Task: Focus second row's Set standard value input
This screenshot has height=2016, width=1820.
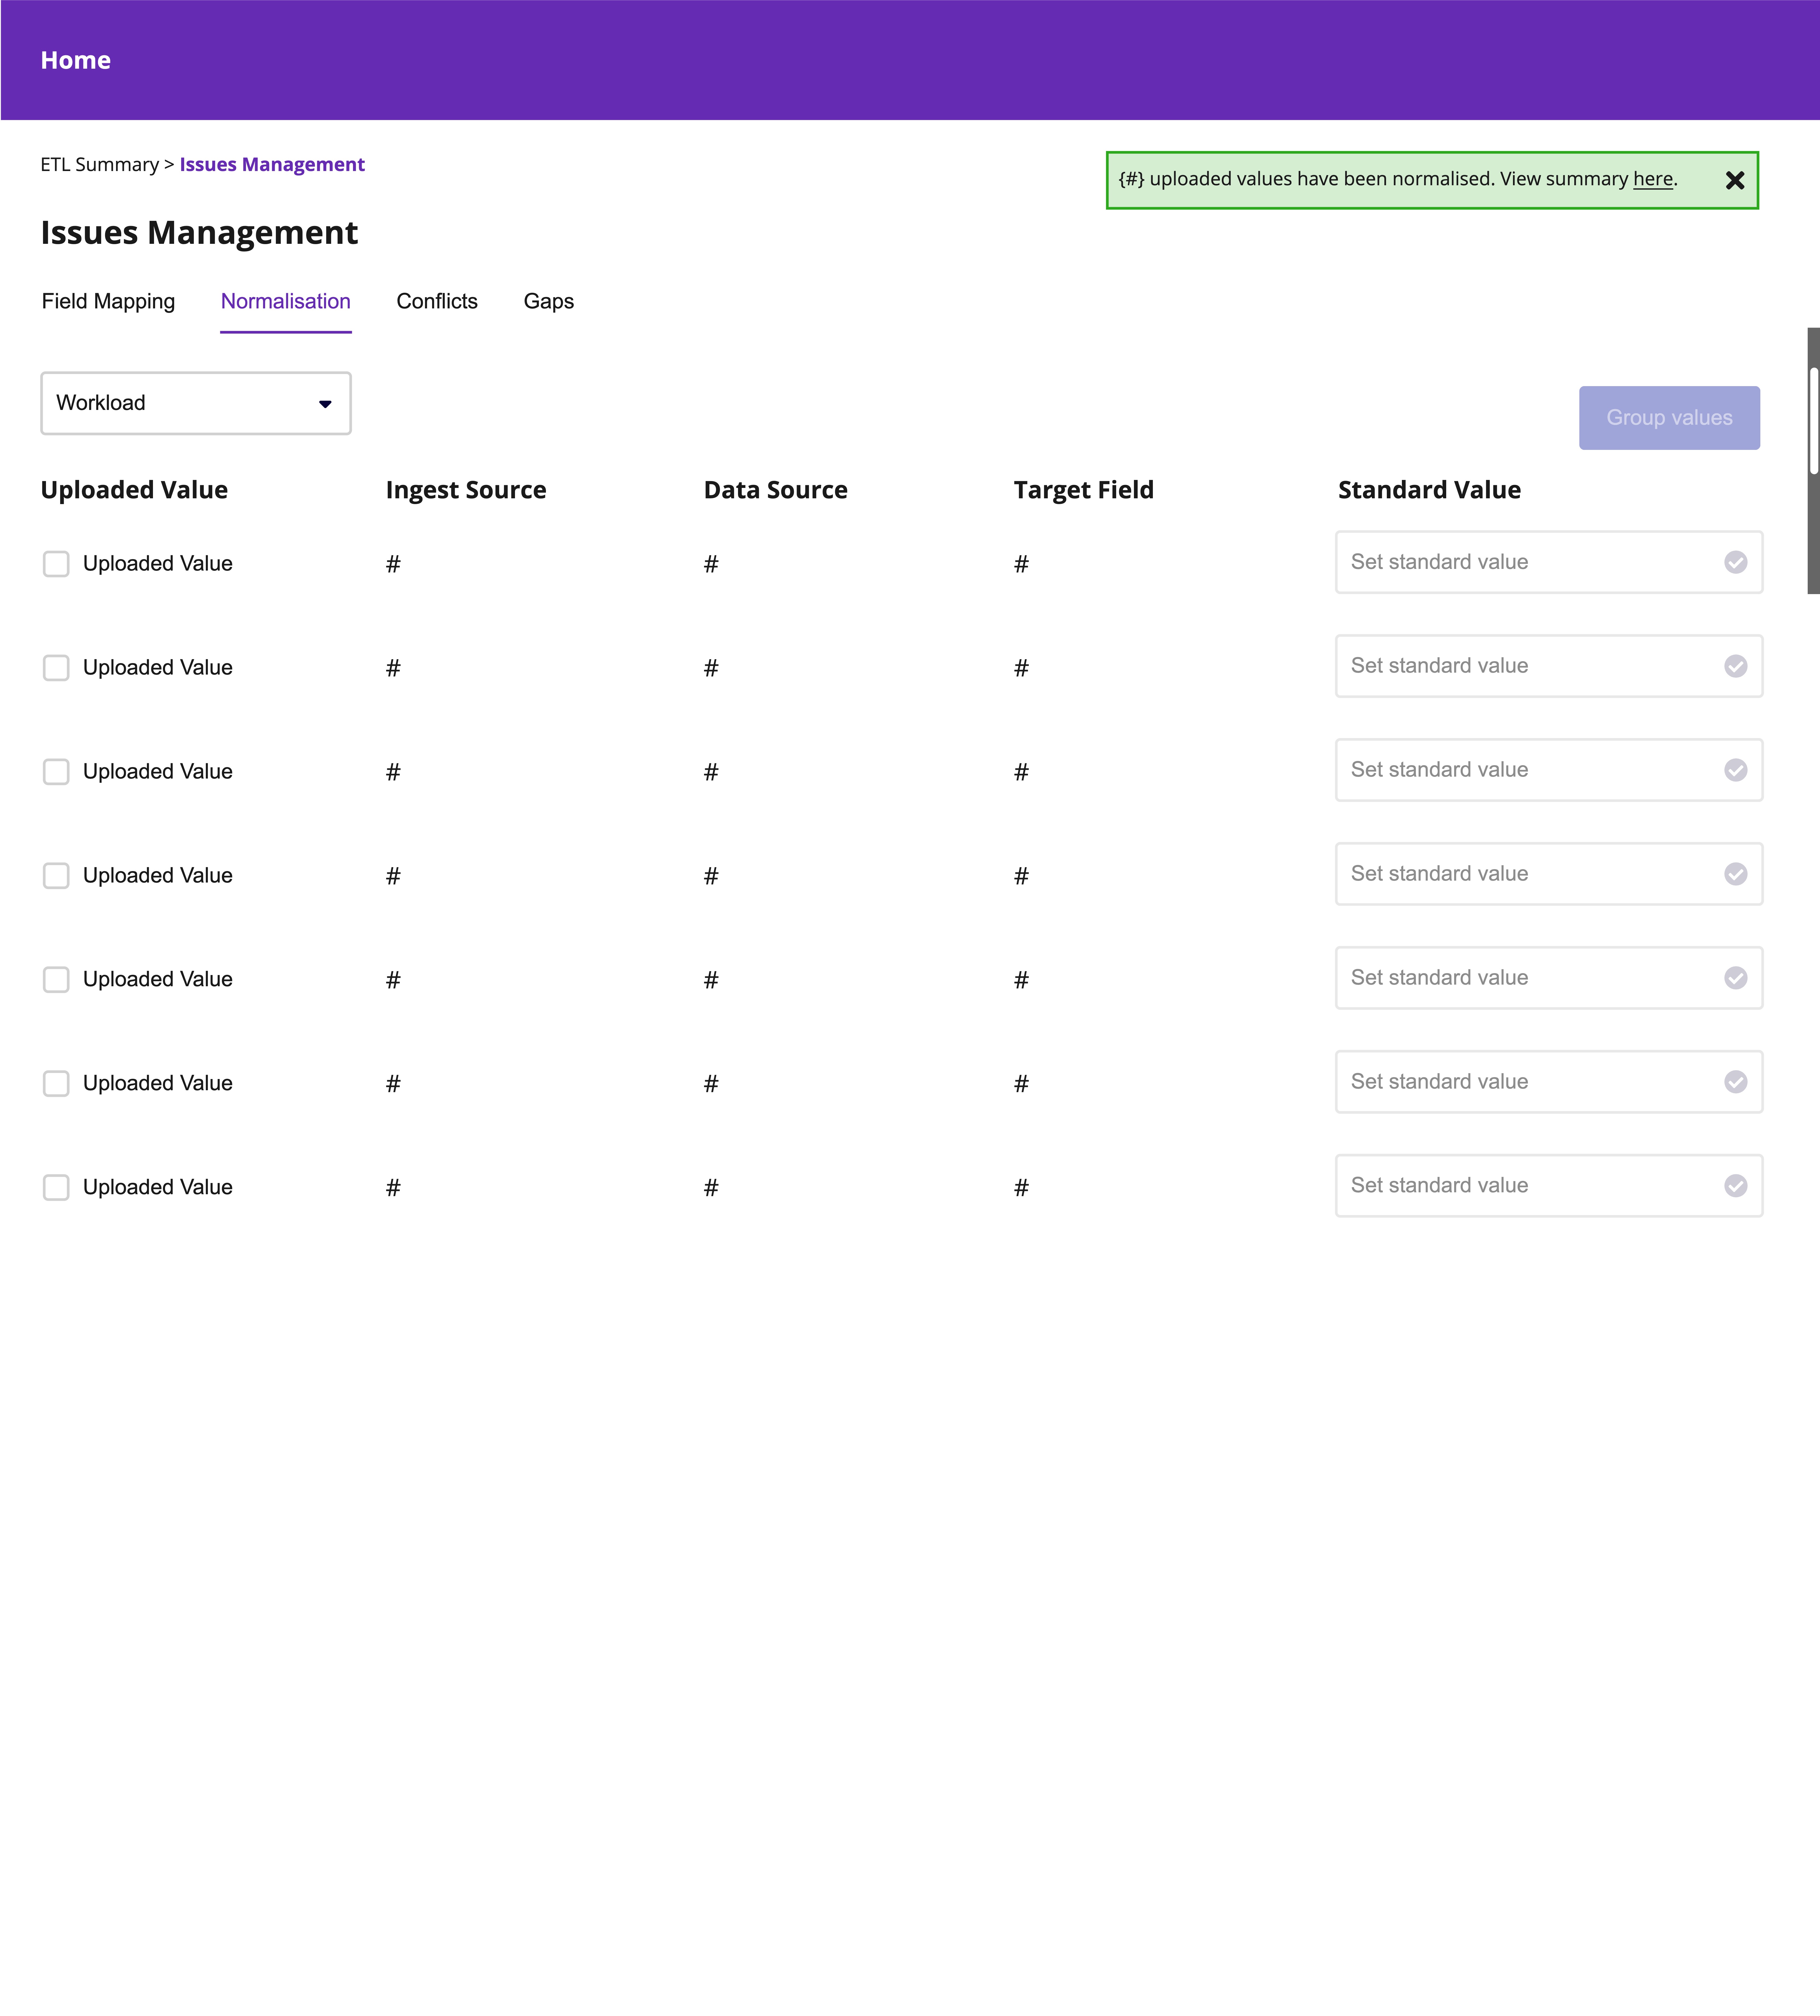Action: pyautogui.click(x=1520, y=666)
